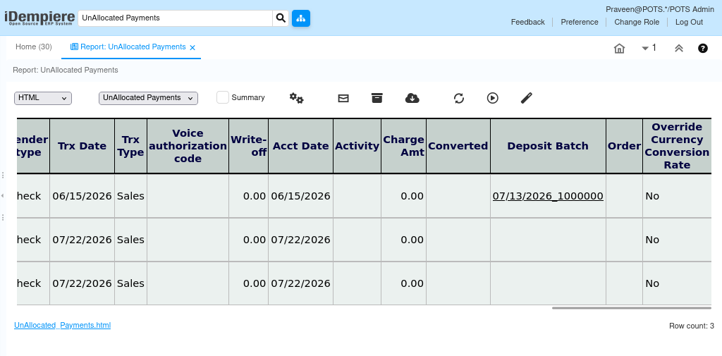Screen dimensions: 722x356
Task: Go to the Home house icon
Action: (619, 48)
